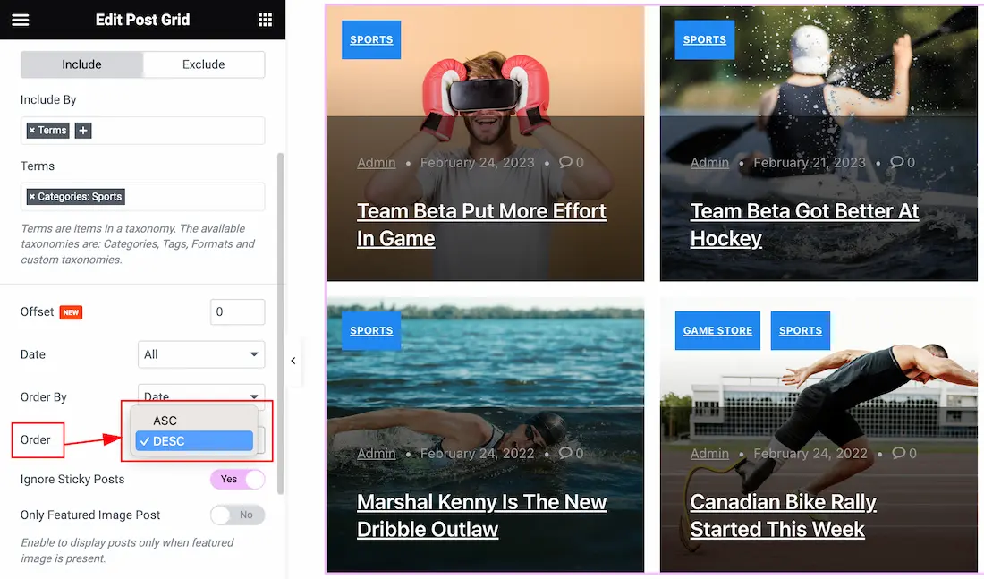Open comments icon on Marshal Kenny post

point(565,453)
